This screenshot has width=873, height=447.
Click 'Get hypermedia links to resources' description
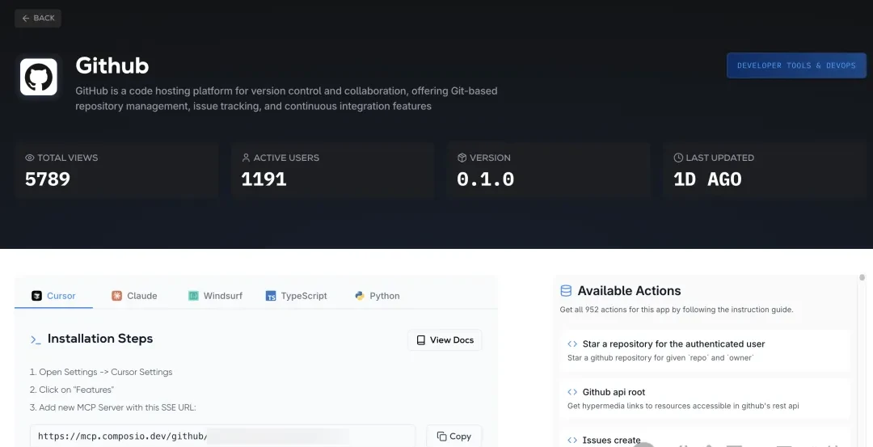[x=683, y=406]
